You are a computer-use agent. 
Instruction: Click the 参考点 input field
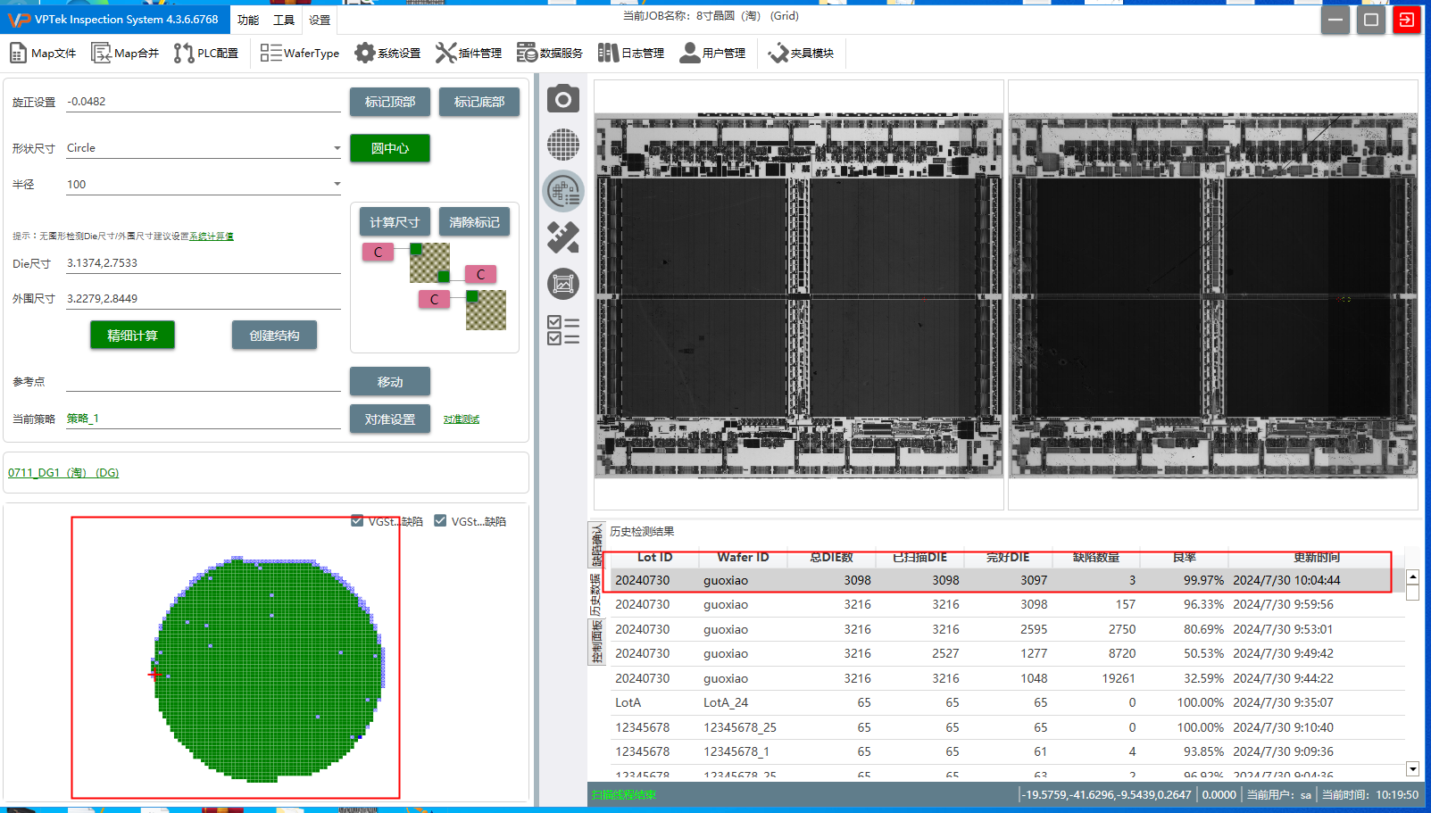[204, 382]
